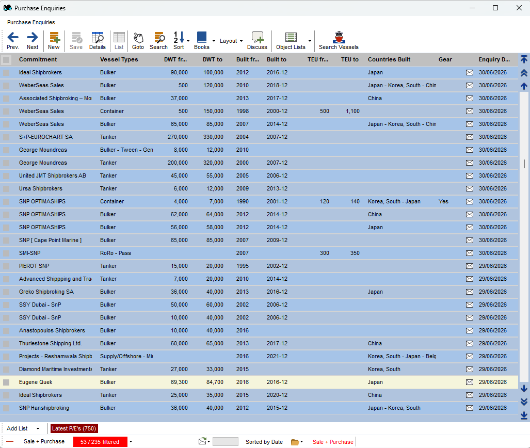The height and width of the screenshot is (448, 530).
Task: Select Anastopoulos Shipbrokers row
Action: pyautogui.click(x=259, y=331)
